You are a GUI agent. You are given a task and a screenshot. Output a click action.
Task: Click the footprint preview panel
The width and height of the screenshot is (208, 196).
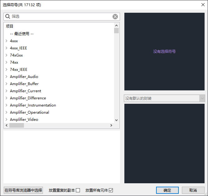tap(164, 144)
